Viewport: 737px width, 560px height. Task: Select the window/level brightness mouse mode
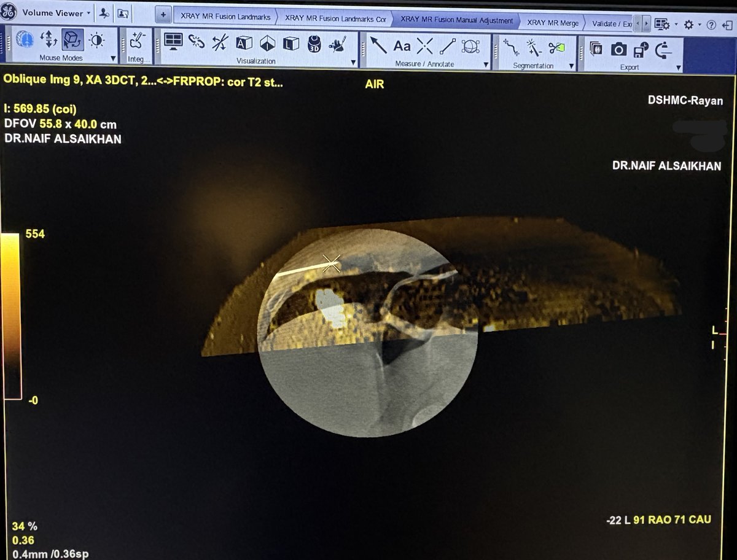(96, 41)
